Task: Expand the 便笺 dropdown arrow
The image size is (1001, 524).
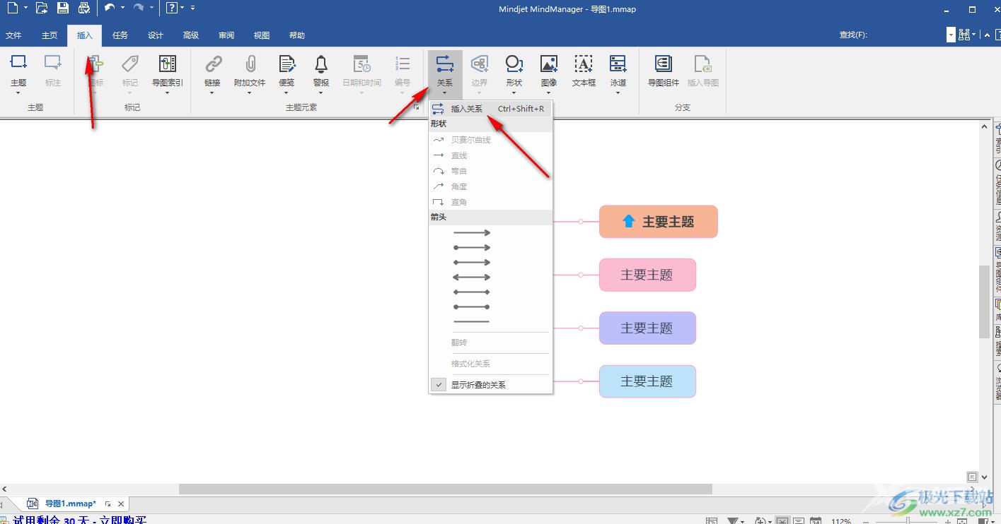Action: pos(287,93)
